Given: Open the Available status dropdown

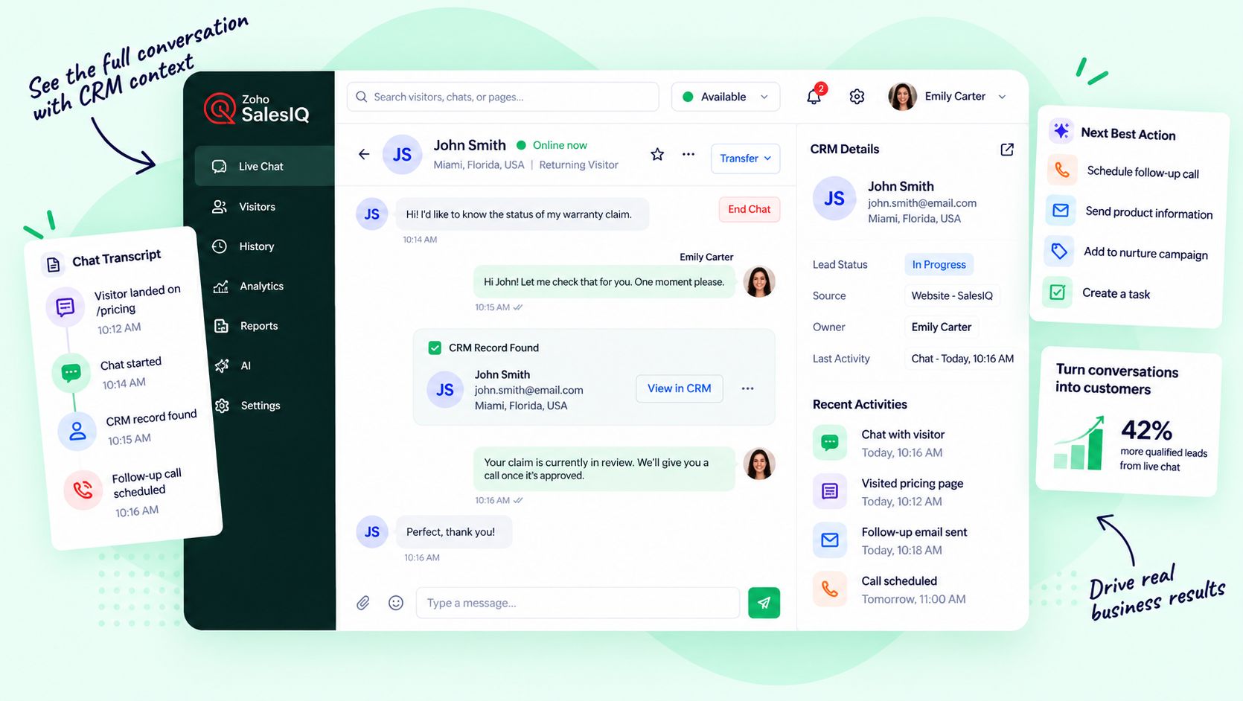Looking at the screenshot, I should click(x=726, y=97).
